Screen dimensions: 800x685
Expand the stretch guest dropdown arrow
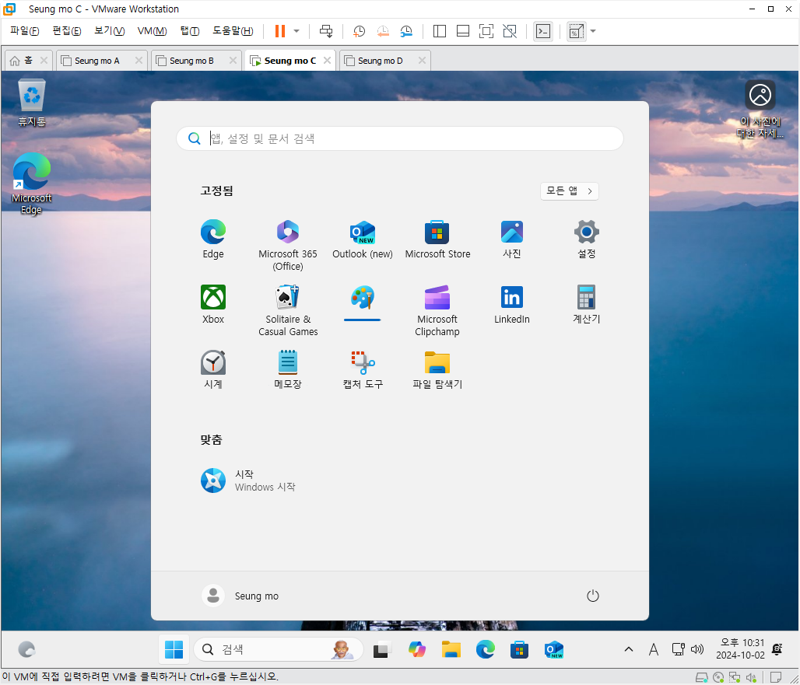tap(593, 31)
